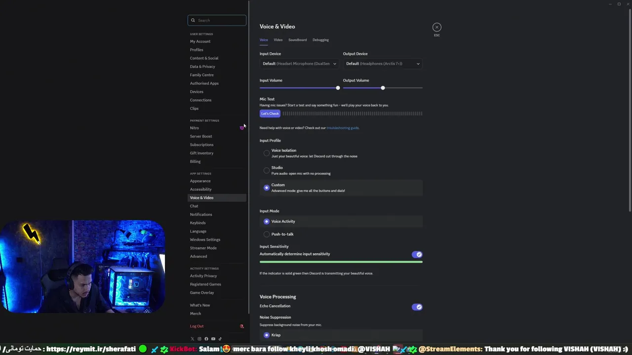Click the Input Volume slider handle

point(338,88)
